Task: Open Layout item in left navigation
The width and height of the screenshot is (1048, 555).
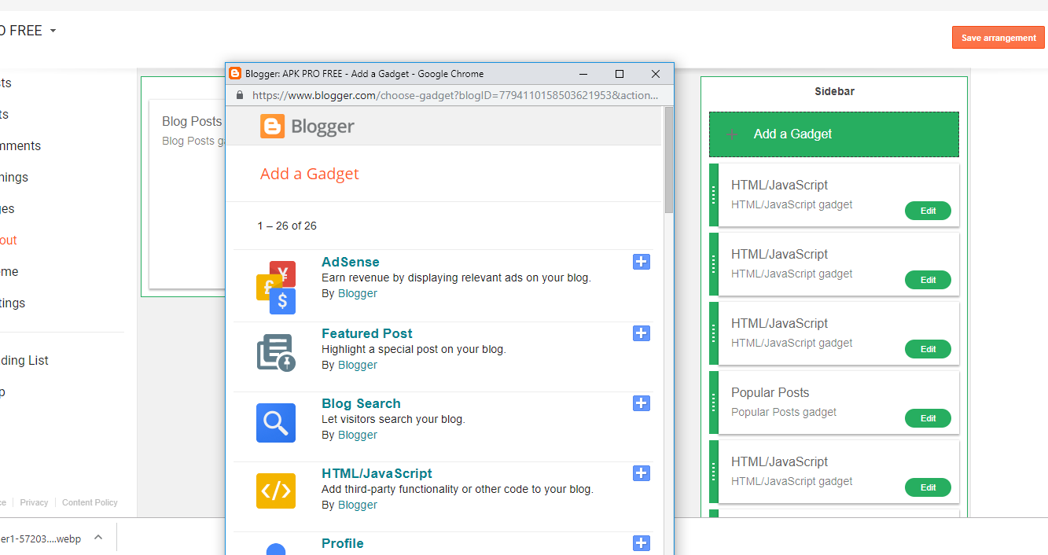Action: pos(8,241)
